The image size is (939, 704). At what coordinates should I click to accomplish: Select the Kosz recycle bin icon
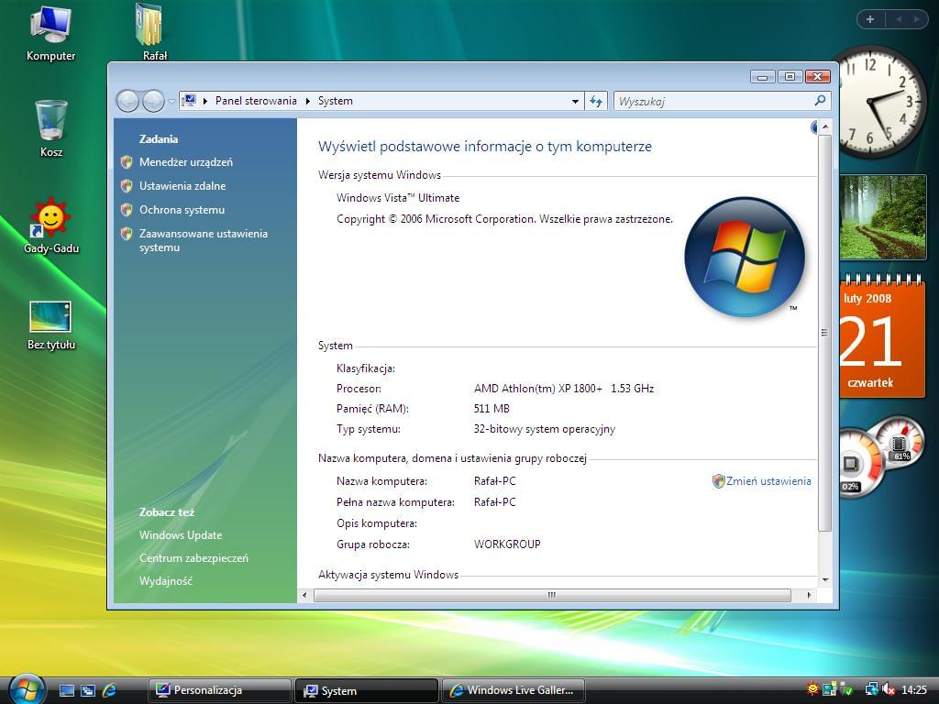click(51, 128)
